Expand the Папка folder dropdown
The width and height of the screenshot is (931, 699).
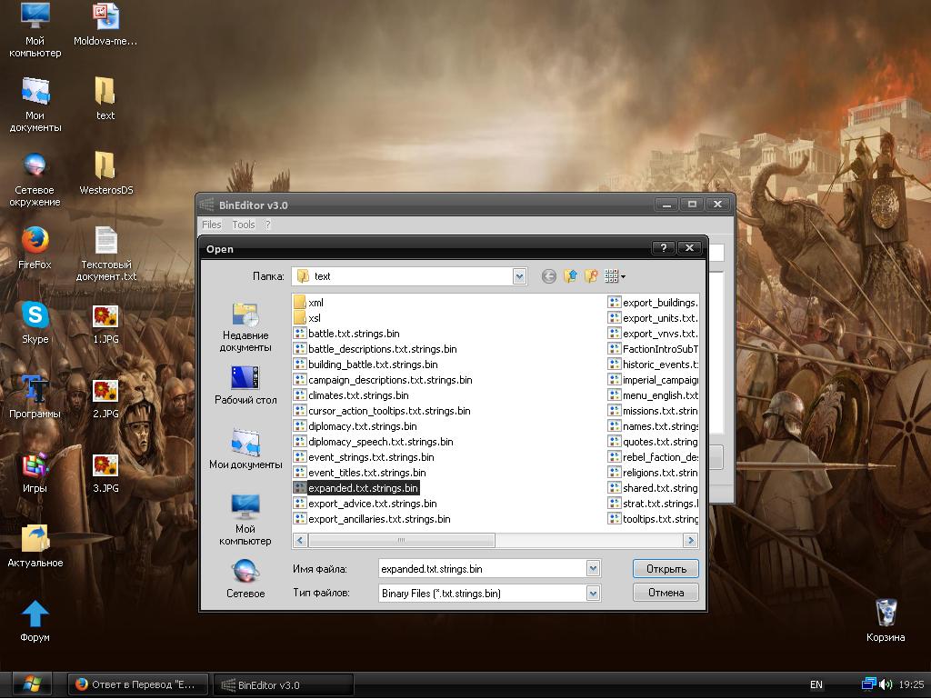point(519,276)
